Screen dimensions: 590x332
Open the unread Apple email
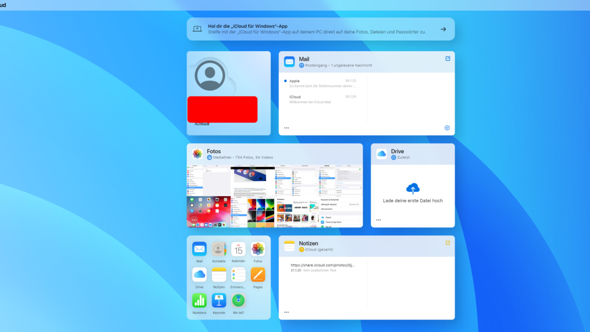pyautogui.click(x=322, y=83)
